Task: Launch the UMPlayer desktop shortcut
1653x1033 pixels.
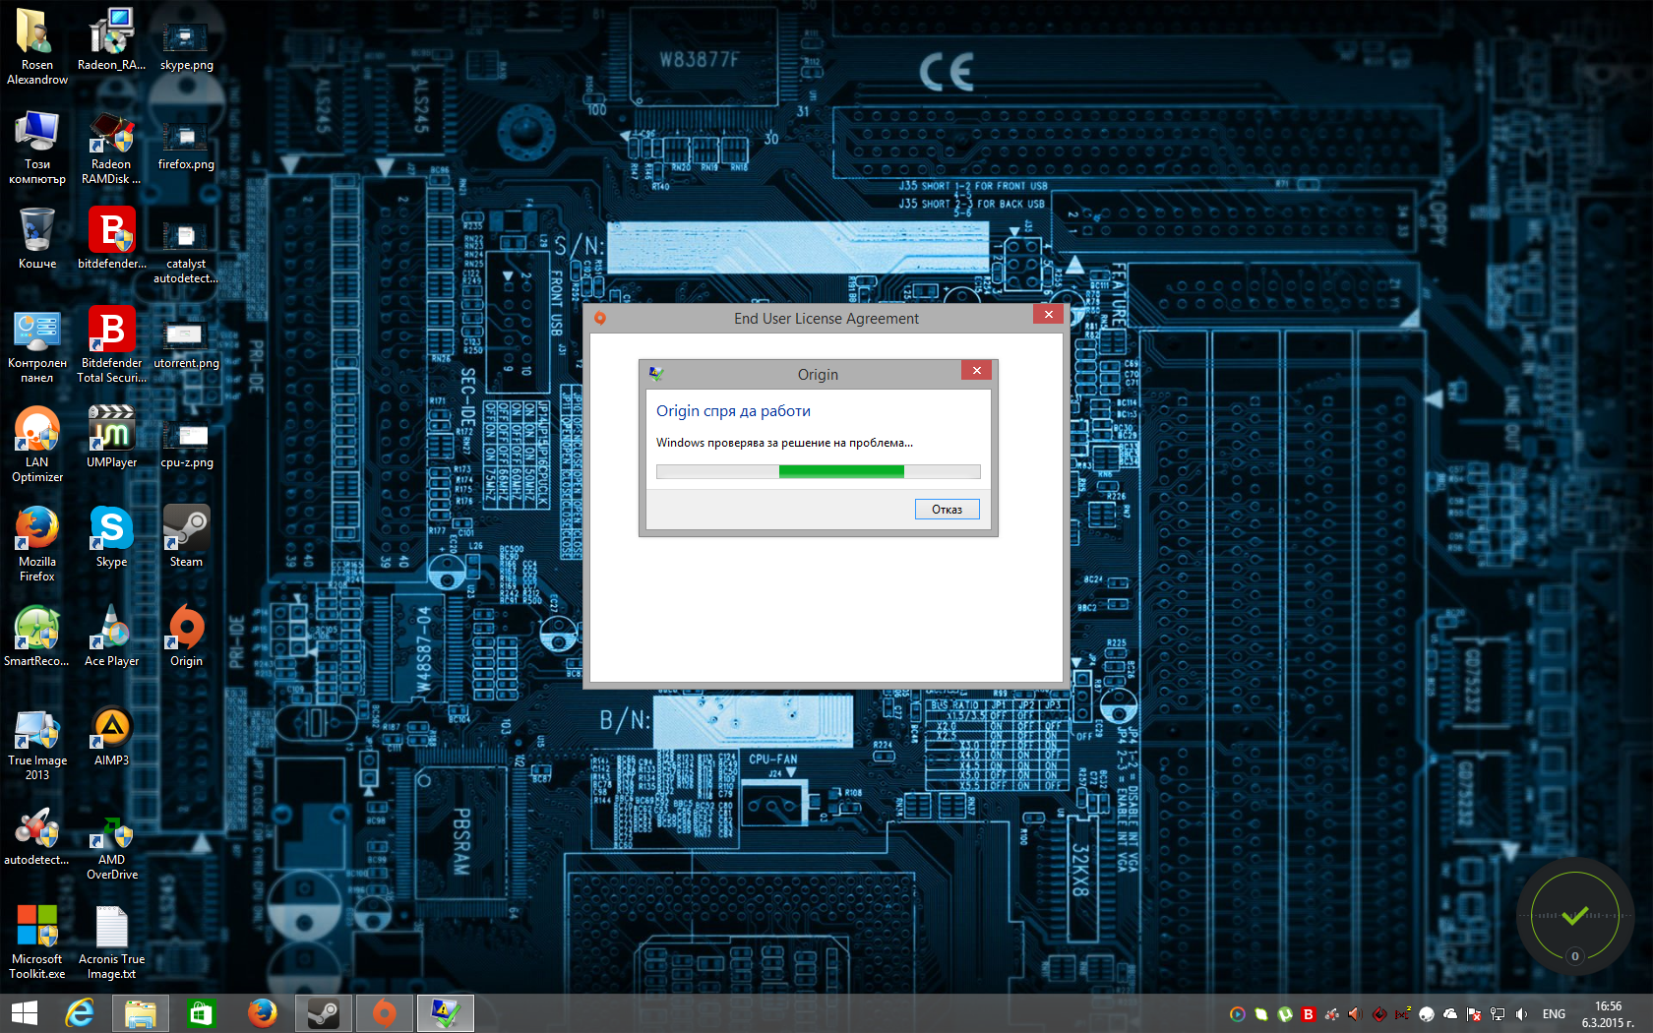Action: [111, 437]
